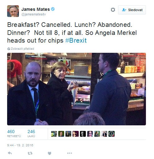This screenshot has height=159, width=154.
Task: Click the retweet icon below tweet
Action: (x=30, y=153)
